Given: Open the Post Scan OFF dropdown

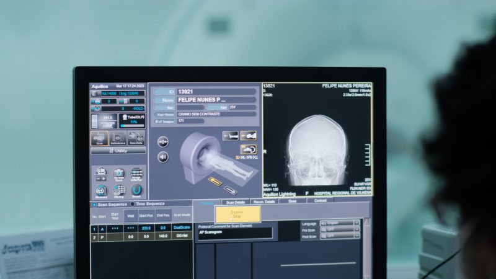Looking at the screenshot, I should pos(340,236).
